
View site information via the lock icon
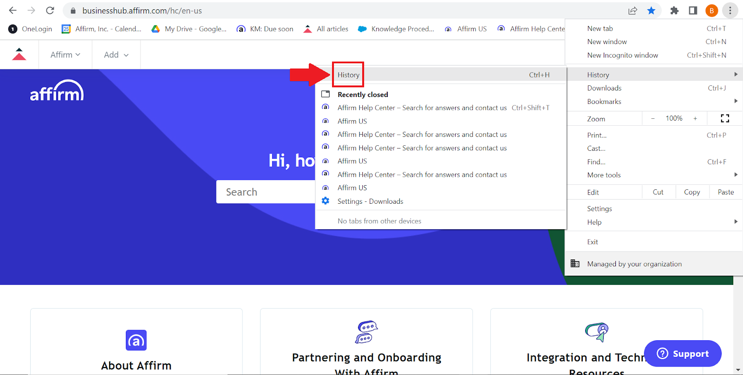tap(73, 10)
